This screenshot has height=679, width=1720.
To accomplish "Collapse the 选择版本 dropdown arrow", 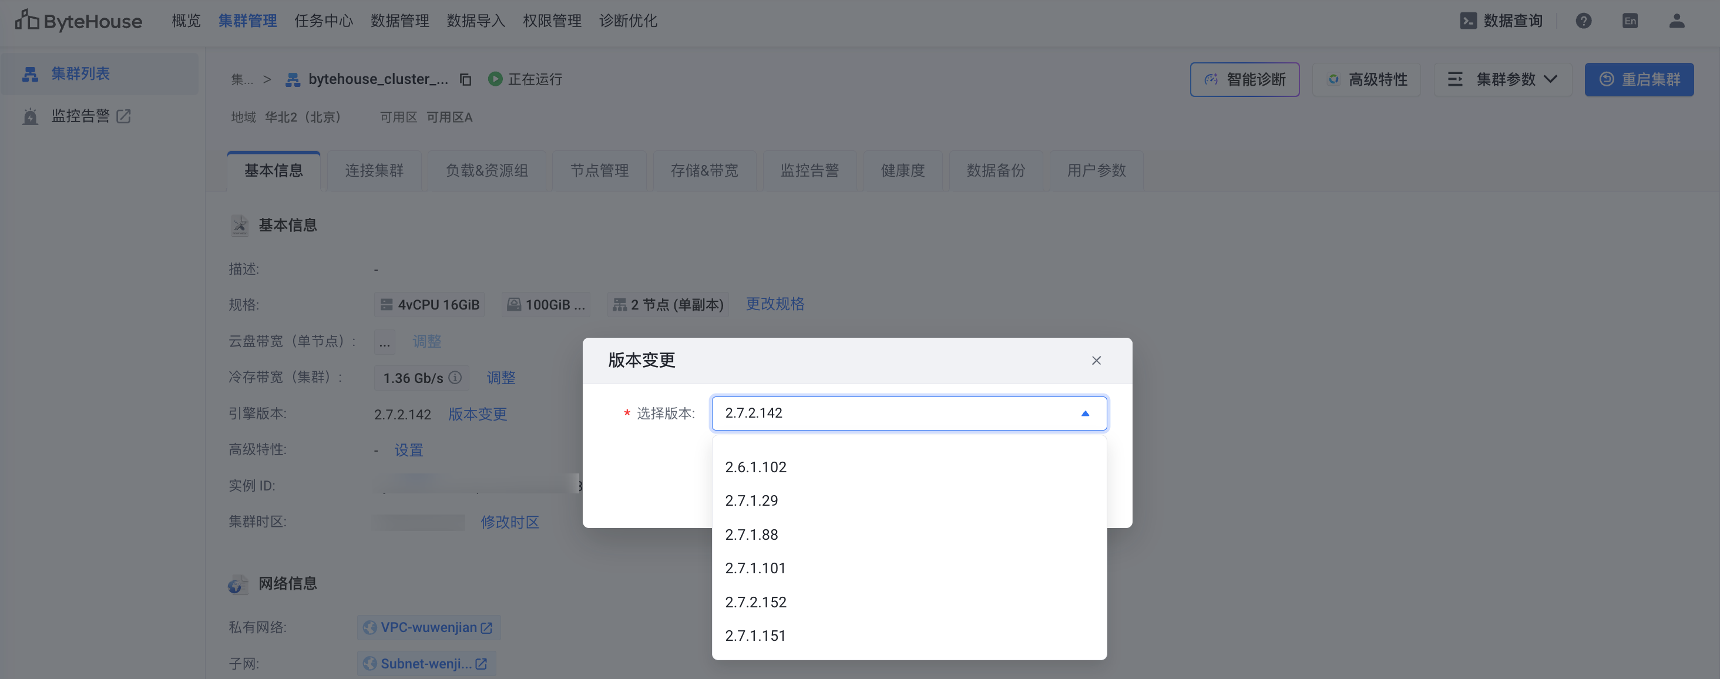I will 1085,414.
